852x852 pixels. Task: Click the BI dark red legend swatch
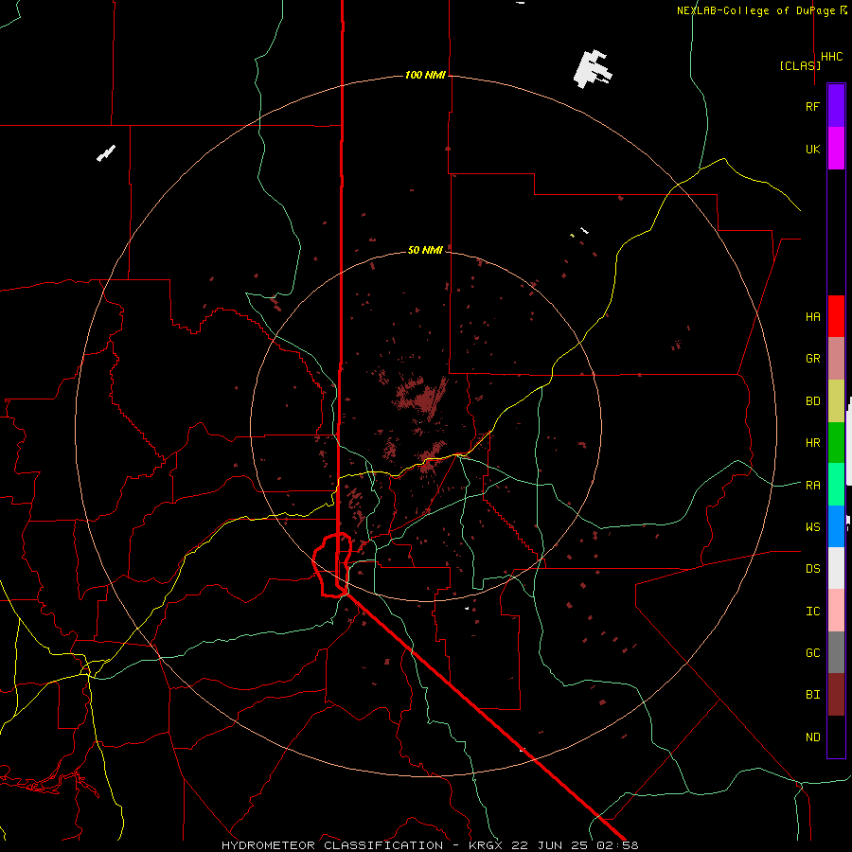coord(836,695)
